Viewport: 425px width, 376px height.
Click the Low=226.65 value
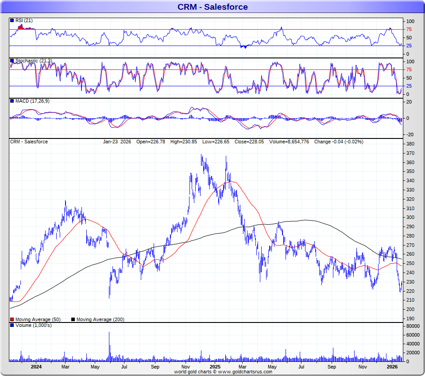coord(216,142)
